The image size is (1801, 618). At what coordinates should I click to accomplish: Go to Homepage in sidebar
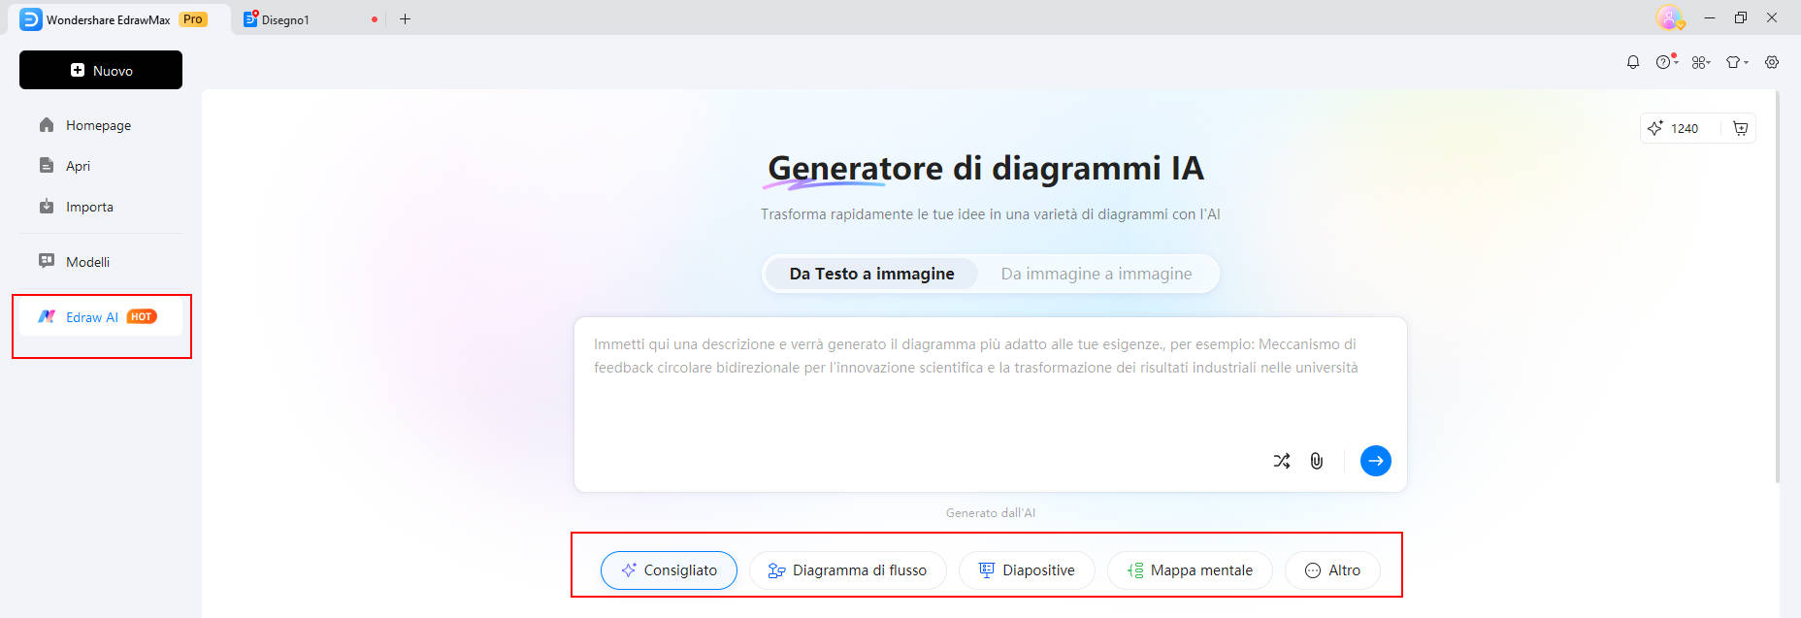coord(99,125)
